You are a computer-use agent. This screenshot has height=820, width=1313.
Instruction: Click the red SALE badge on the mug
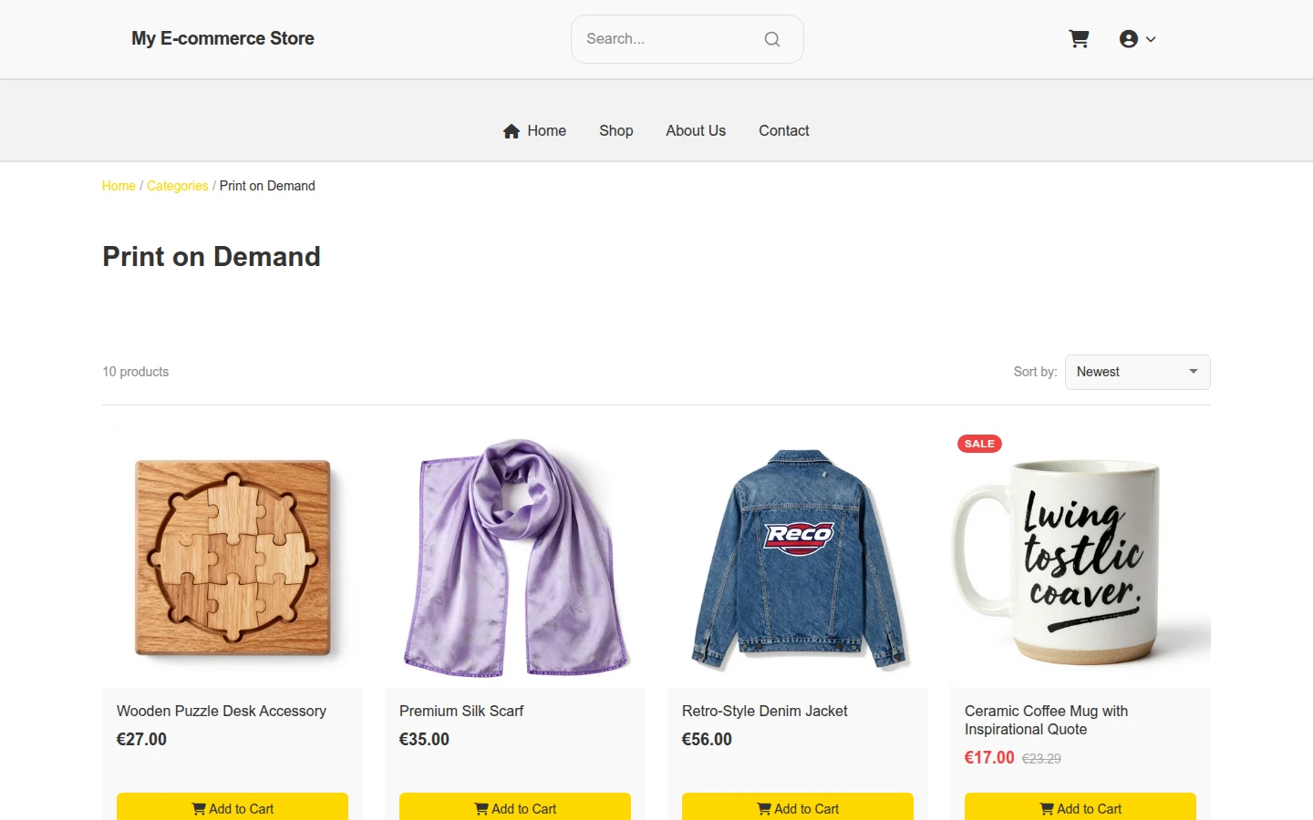click(979, 444)
